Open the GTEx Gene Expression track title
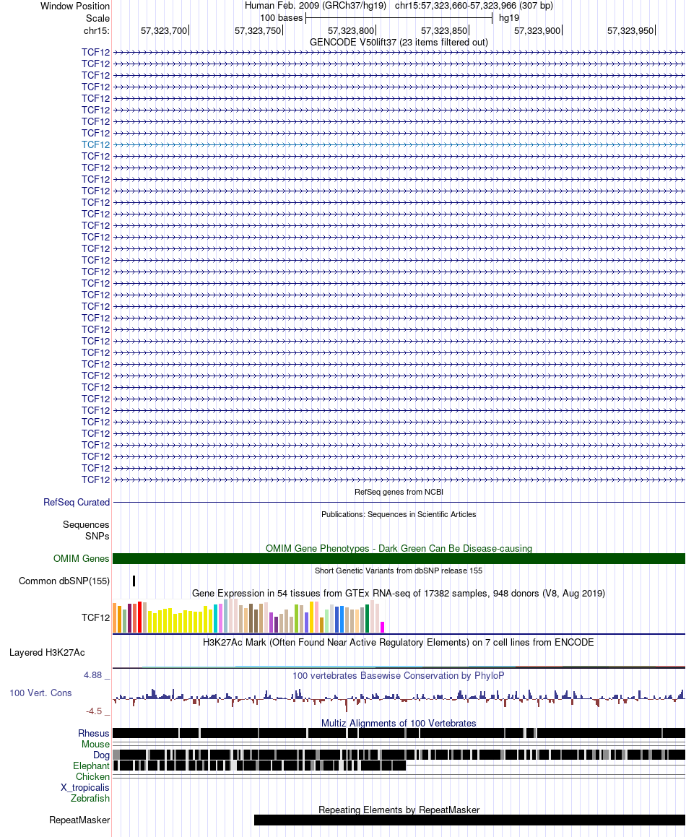Image resolution: width=686 pixels, height=837 pixels. click(x=399, y=593)
